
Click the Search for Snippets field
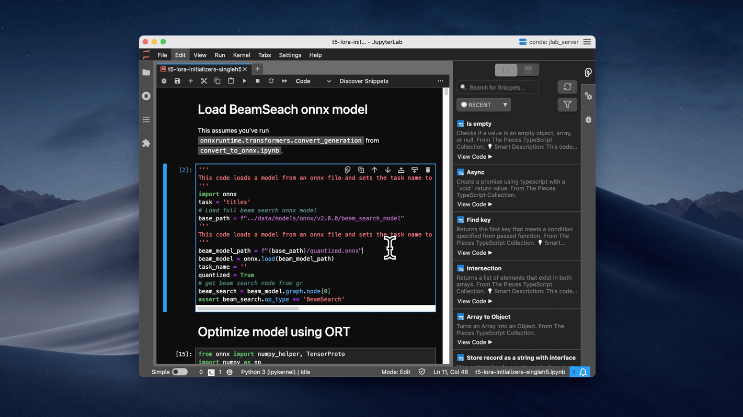(499, 87)
